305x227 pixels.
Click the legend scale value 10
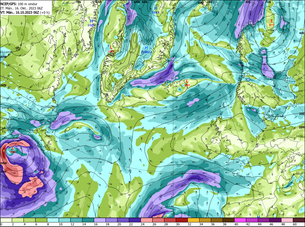[x=60, y=224]
